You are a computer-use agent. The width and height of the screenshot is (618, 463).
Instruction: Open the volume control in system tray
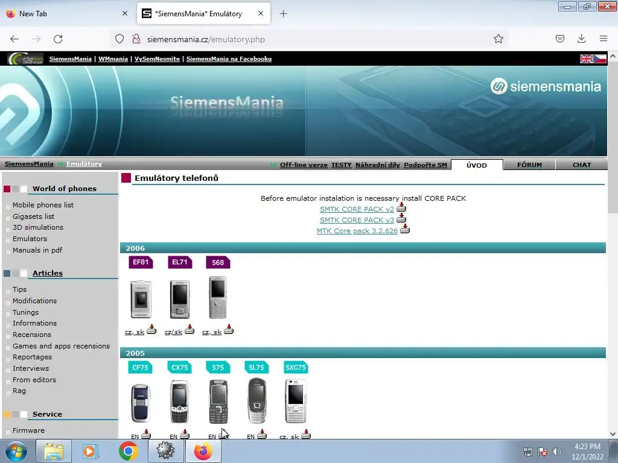(x=556, y=452)
